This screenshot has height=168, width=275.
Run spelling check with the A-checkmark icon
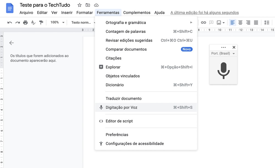coord(33,22)
